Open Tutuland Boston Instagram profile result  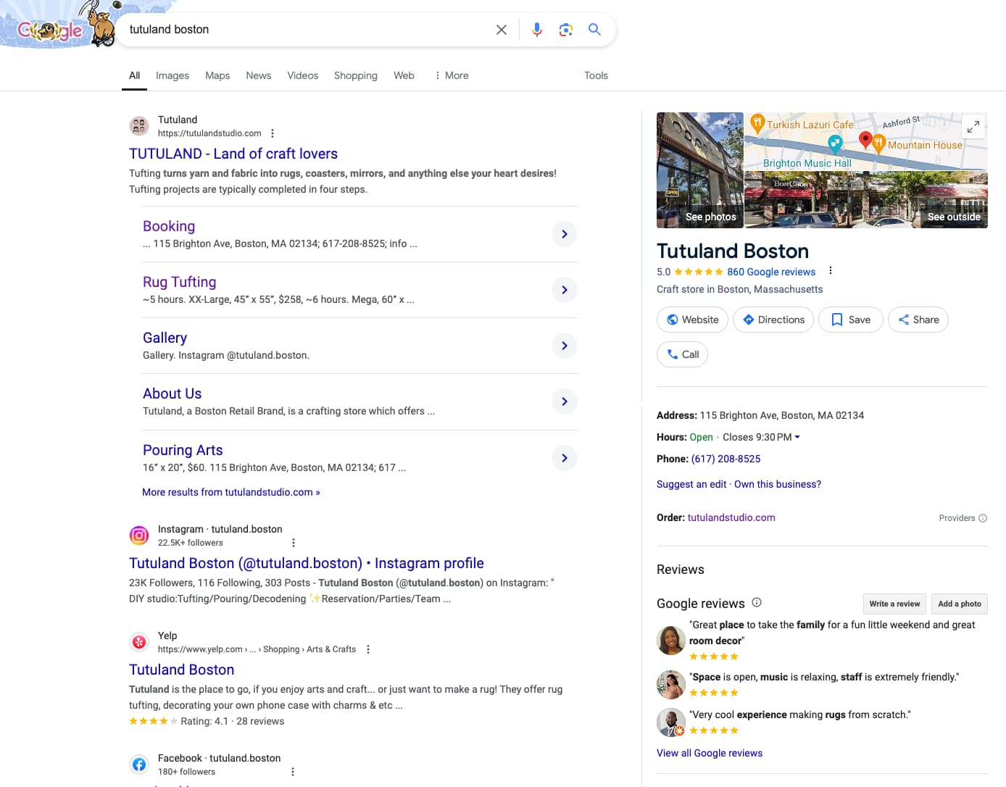[x=307, y=563]
